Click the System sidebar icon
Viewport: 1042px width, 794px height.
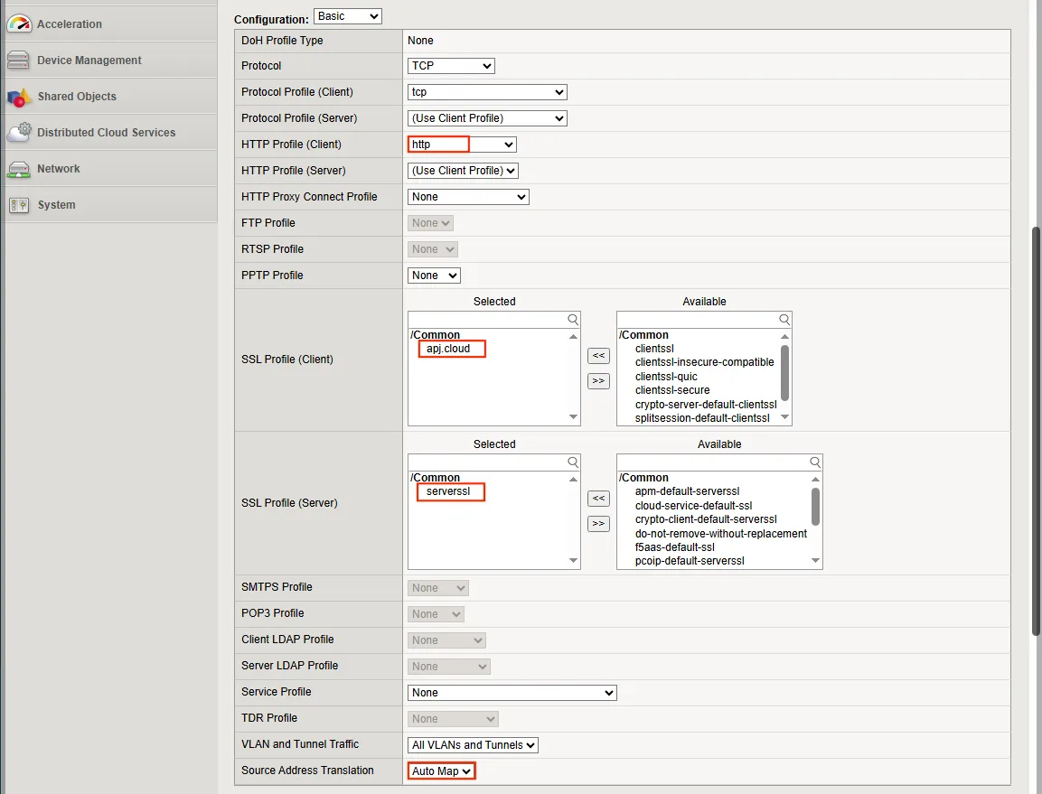click(x=19, y=205)
